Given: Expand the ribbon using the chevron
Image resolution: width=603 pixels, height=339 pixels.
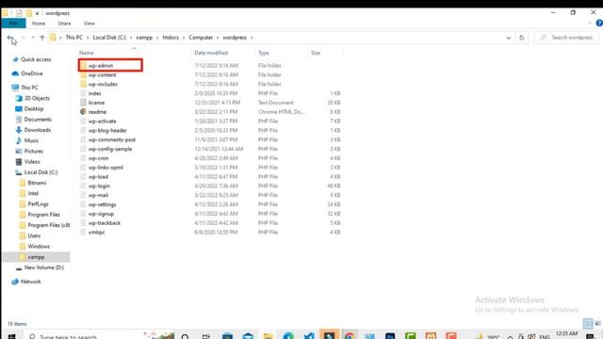Looking at the screenshot, I should (x=590, y=23).
